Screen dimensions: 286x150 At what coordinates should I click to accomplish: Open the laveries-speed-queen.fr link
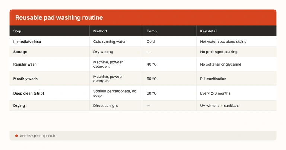(x=37, y=136)
